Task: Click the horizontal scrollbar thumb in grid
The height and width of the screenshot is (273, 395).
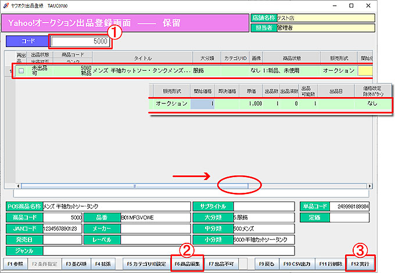Action: tap(134, 186)
